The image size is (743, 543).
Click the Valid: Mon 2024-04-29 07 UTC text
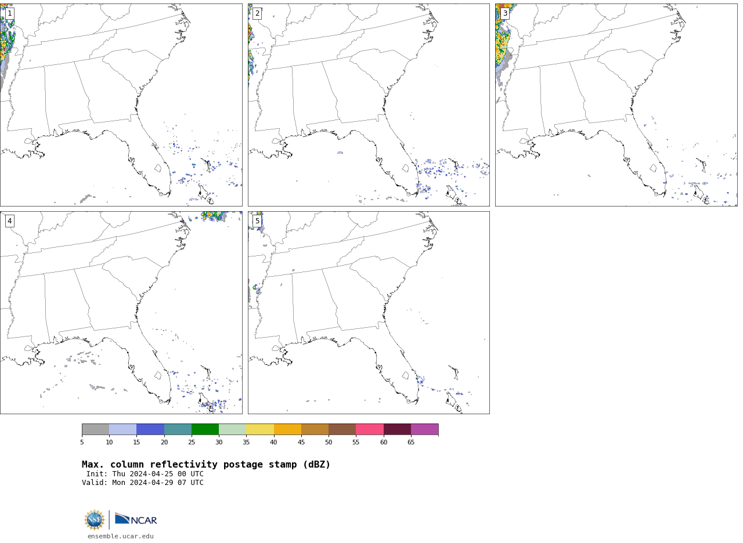pyautogui.click(x=143, y=483)
